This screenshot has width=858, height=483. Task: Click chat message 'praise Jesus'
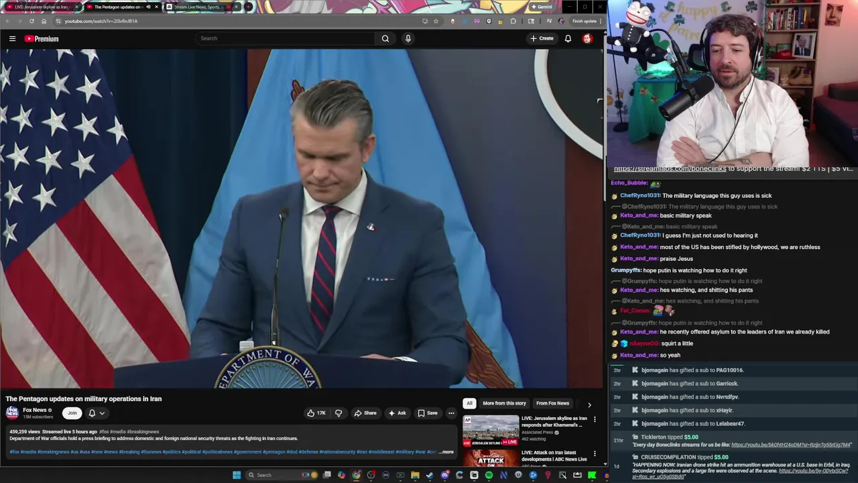(676, 259)
